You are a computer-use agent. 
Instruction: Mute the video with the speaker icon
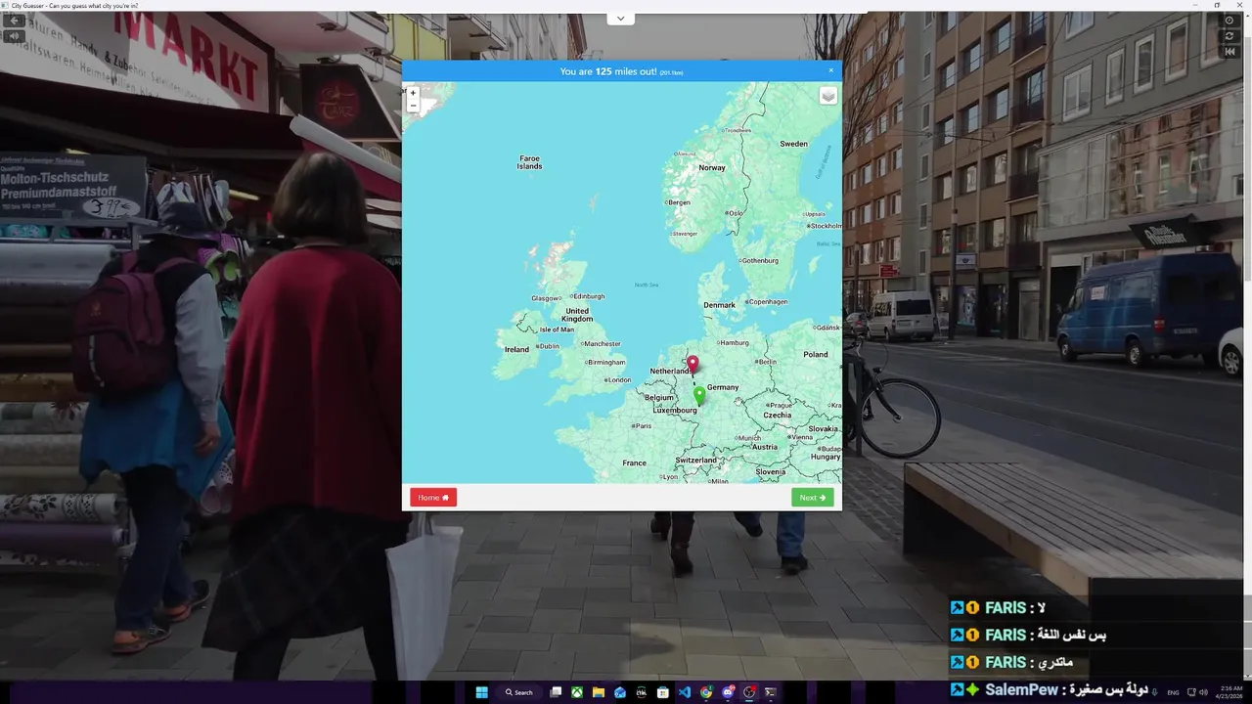(x=15, y=36)
